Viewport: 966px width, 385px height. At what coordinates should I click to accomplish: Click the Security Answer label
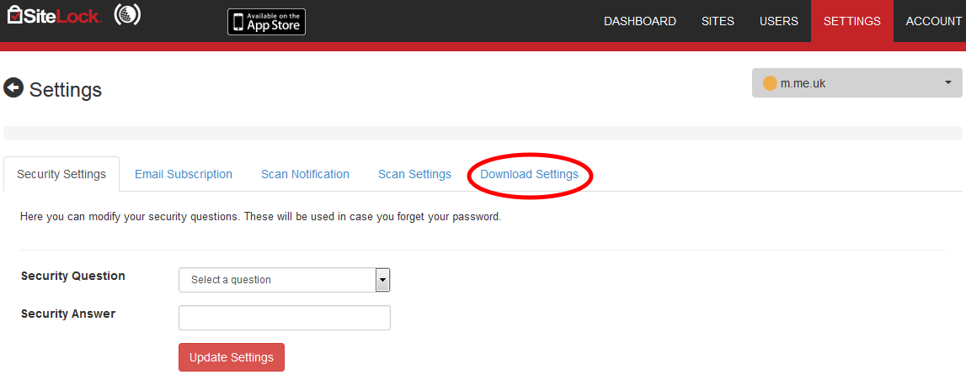[67, 314]
